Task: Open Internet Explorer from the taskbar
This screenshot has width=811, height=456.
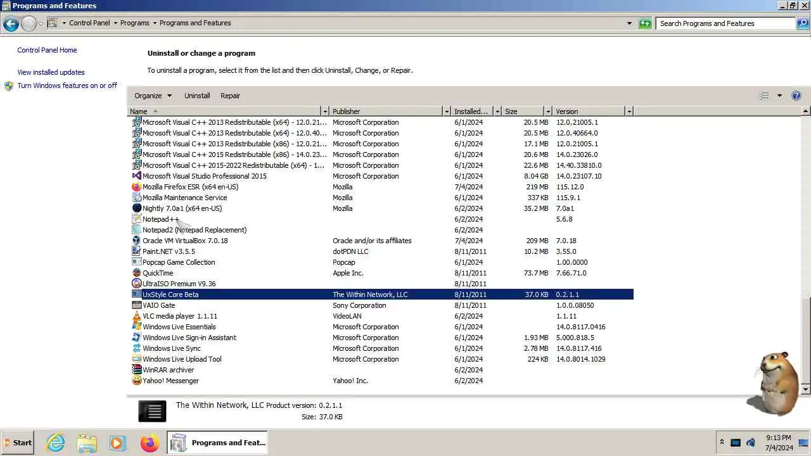Action: point(56,443)
